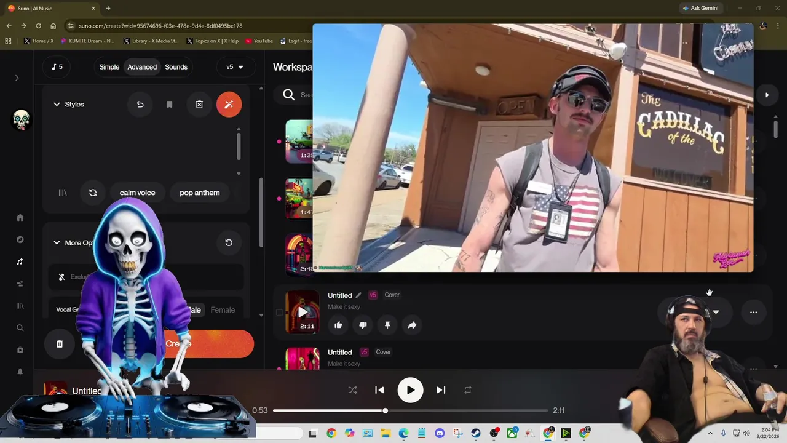Refresh style suggestions with the cycle icon
The width and height of the screenshot is (787, 443).
click(x=93, y=193)
